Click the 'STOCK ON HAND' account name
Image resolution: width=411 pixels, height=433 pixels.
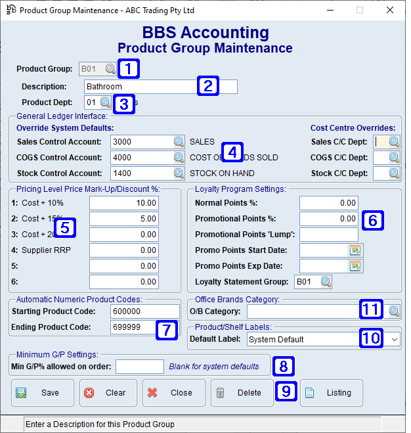[x=222, y=173]
